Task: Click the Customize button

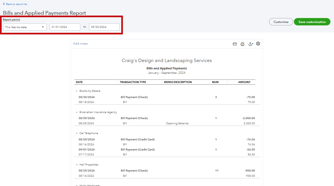Action: pyautogui.click(x=281, y=22)
